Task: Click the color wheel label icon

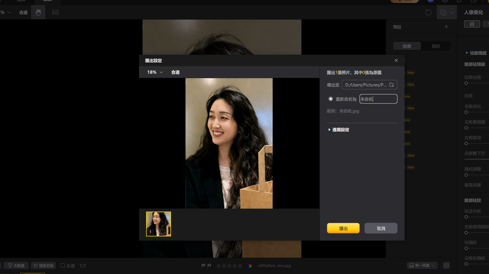Action: click(250, 266)
